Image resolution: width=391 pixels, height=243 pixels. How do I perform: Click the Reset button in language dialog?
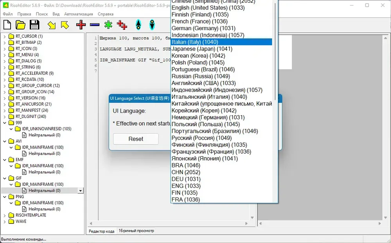pos(136,139)
